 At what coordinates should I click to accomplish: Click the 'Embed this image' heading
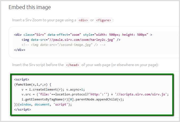pos(30,7)
